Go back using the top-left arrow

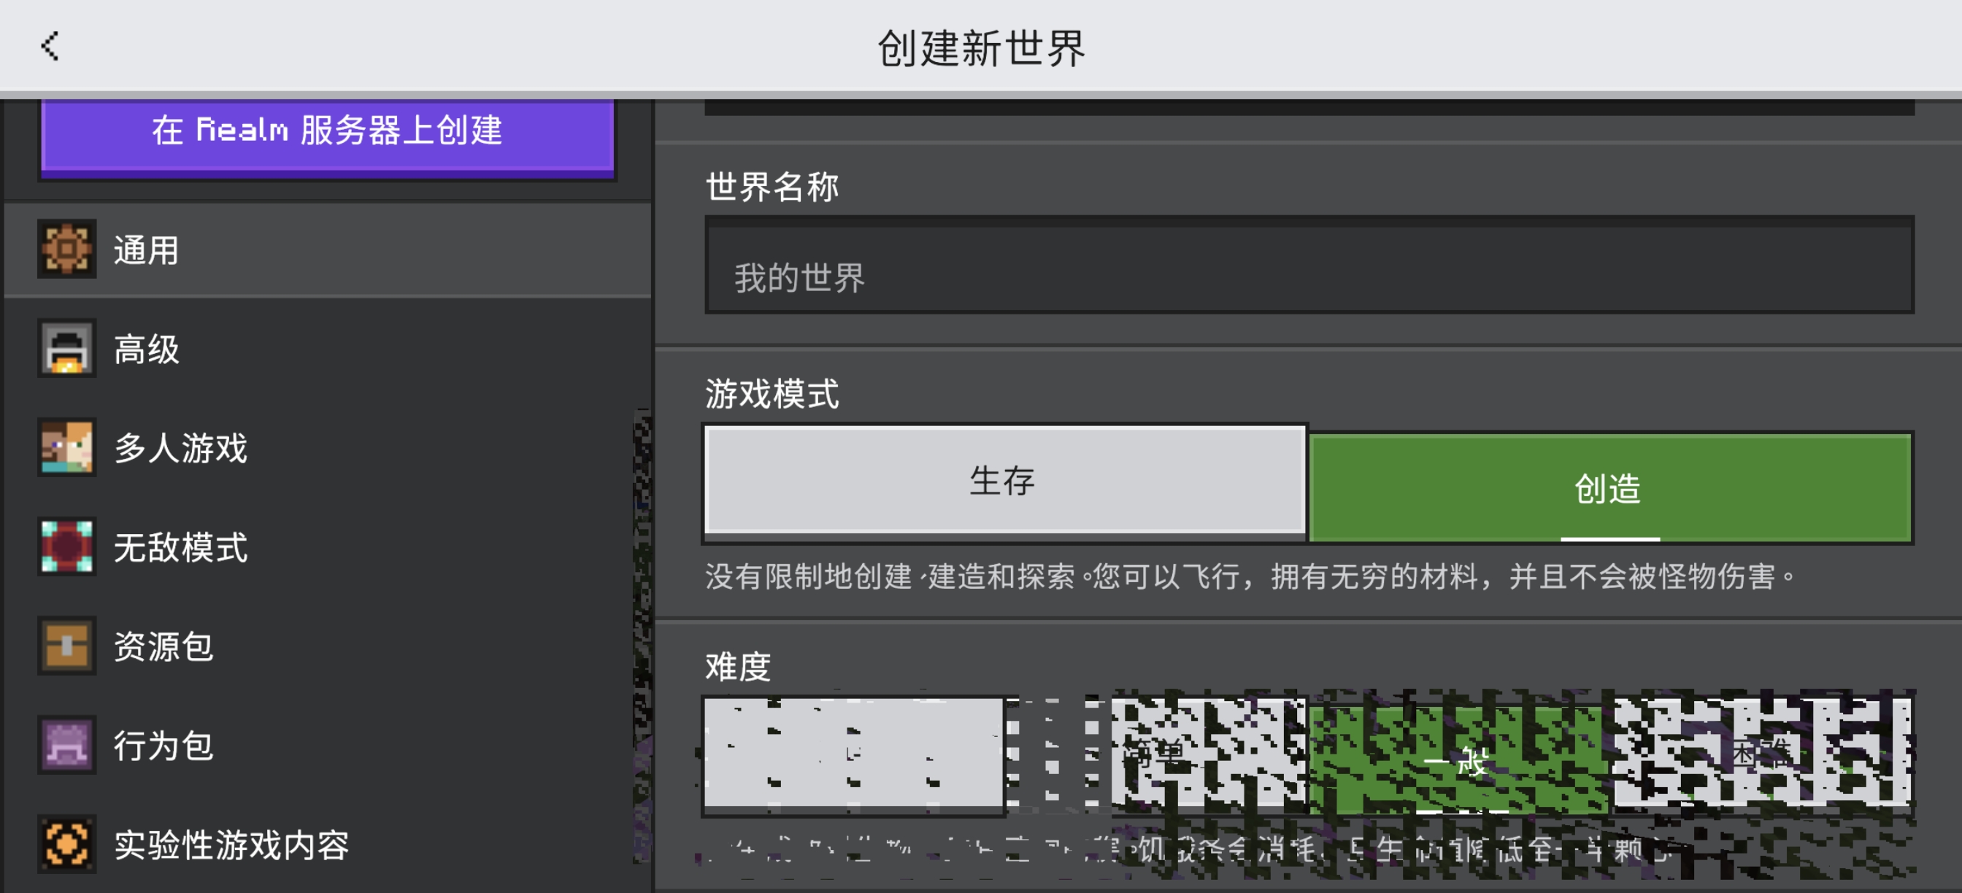pos(50,46)
